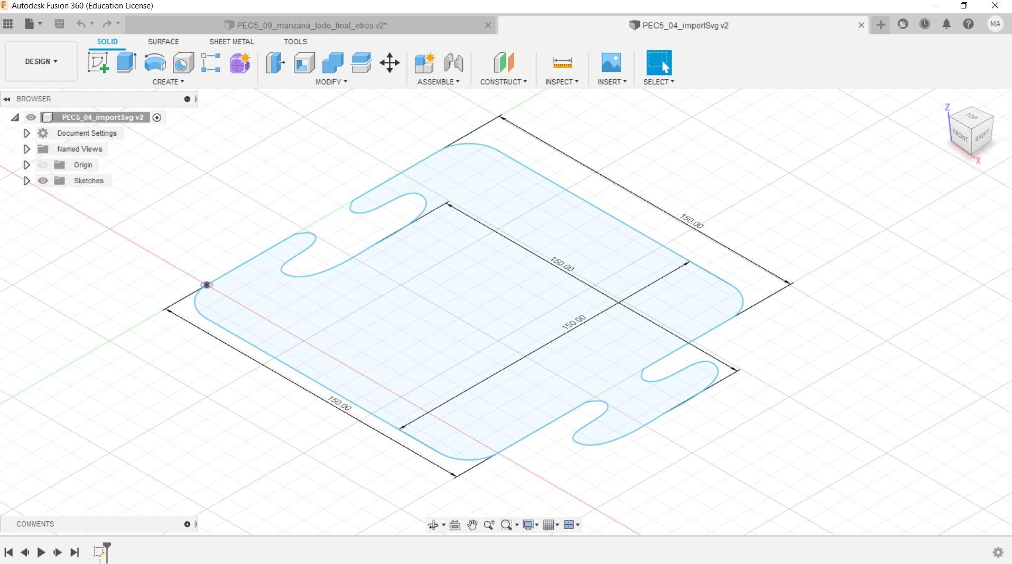The height and width of the screenshot is (564, 1012).
Task: Expand the Origin folder
Action: [26, 165]
